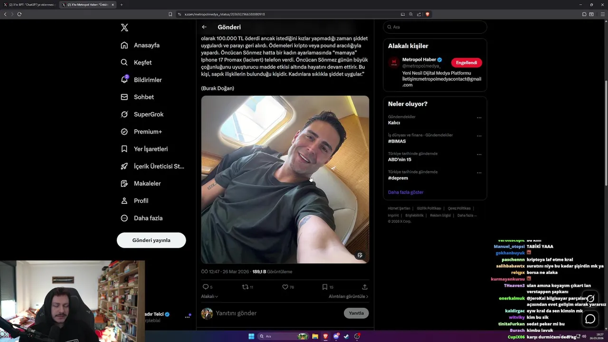
Task: Open File Explorer from taskbar
Action: (x=315, y=336)
